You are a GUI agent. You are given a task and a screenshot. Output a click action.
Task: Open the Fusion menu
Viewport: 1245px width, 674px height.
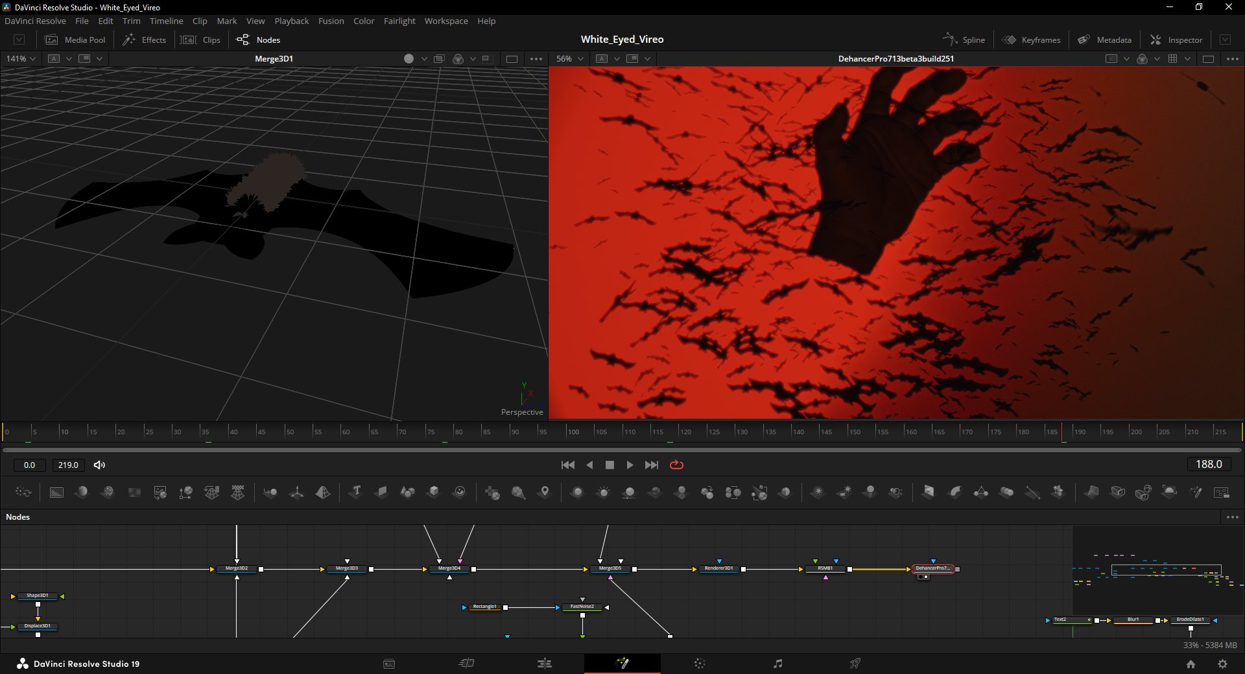(x=331, y=21)
